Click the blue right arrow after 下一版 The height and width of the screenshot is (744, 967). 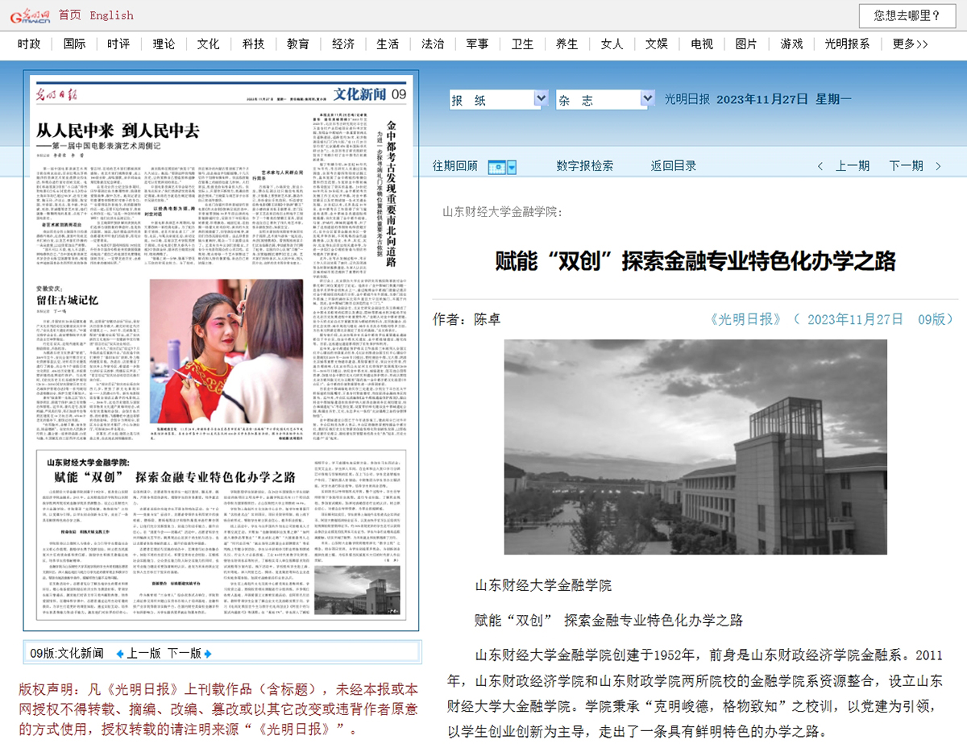click(210, 654)
